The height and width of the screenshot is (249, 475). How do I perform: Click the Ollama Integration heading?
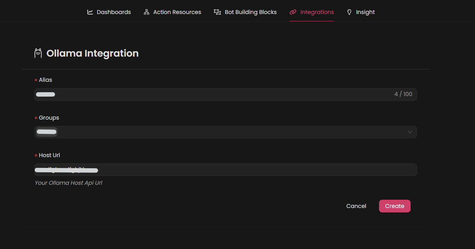coord(92,53)
